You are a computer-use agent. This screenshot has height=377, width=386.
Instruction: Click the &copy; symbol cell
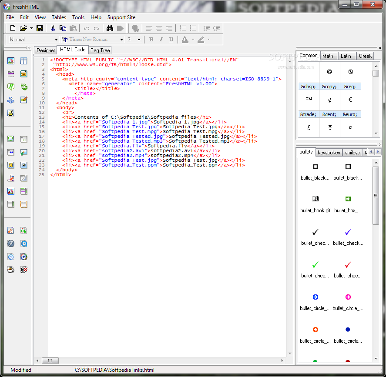coord(329,87)
